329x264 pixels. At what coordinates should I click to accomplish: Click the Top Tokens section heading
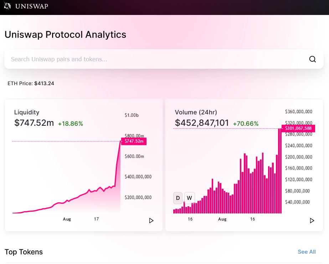[x=24, y=252]
